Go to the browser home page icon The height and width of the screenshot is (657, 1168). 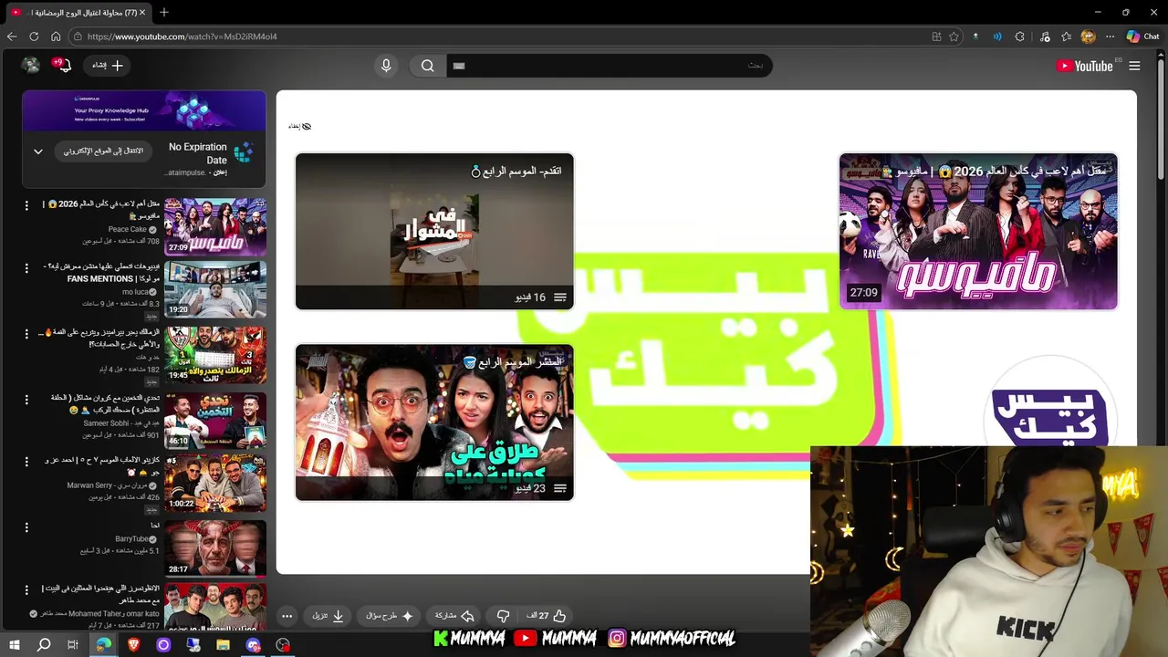pos(56,36)
